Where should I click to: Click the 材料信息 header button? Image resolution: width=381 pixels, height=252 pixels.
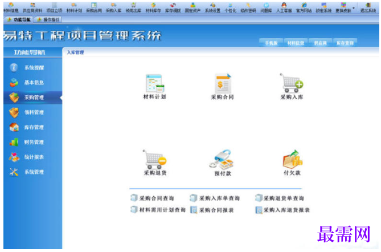pyautogui.click(x=296, y=43)
